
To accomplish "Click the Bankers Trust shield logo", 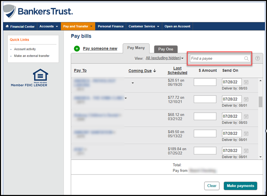I will (x=10, y=11).
